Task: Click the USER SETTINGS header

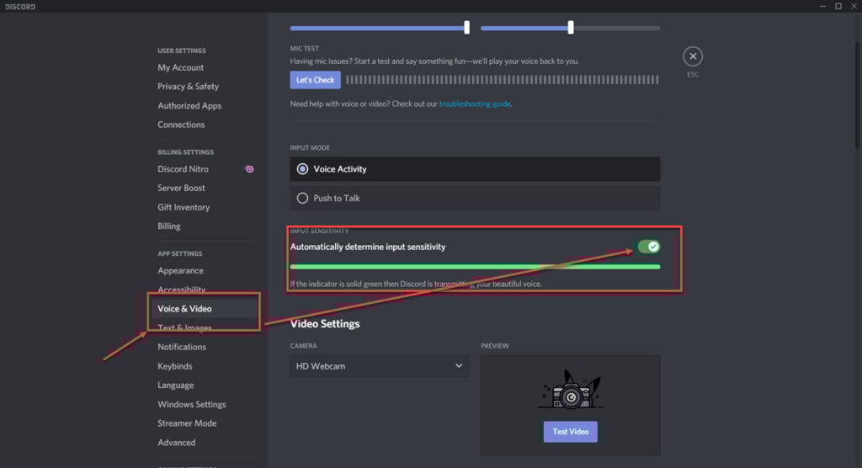Action: point(182,51)
